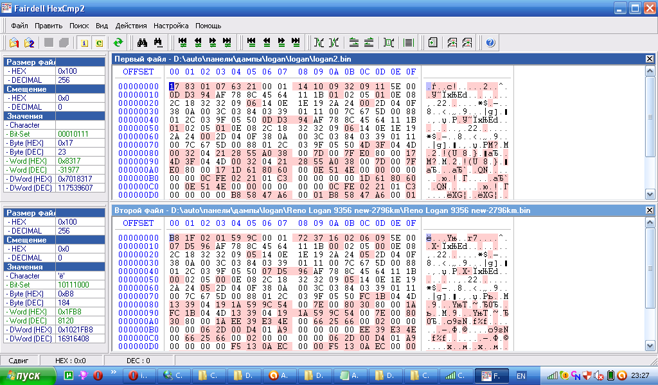Click byte B8 at start of second file
The width and height of the screenshot is (658, 385).
(174, 237)
